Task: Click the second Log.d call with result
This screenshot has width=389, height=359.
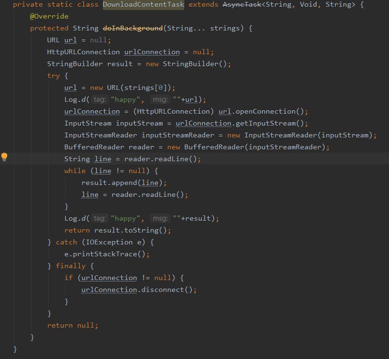Action: tap(142, 219)
